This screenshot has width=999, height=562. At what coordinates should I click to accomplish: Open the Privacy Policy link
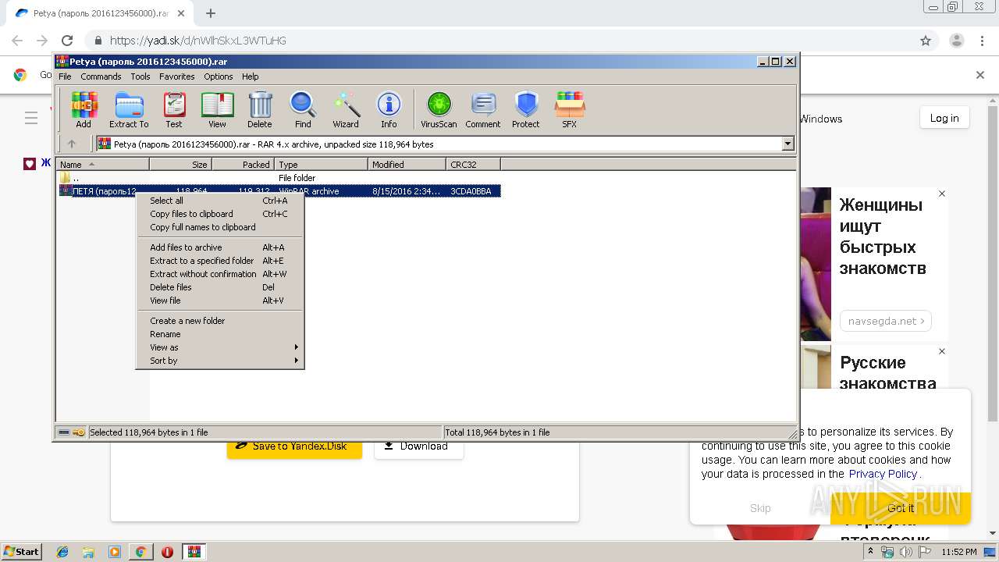coord(883,474)
